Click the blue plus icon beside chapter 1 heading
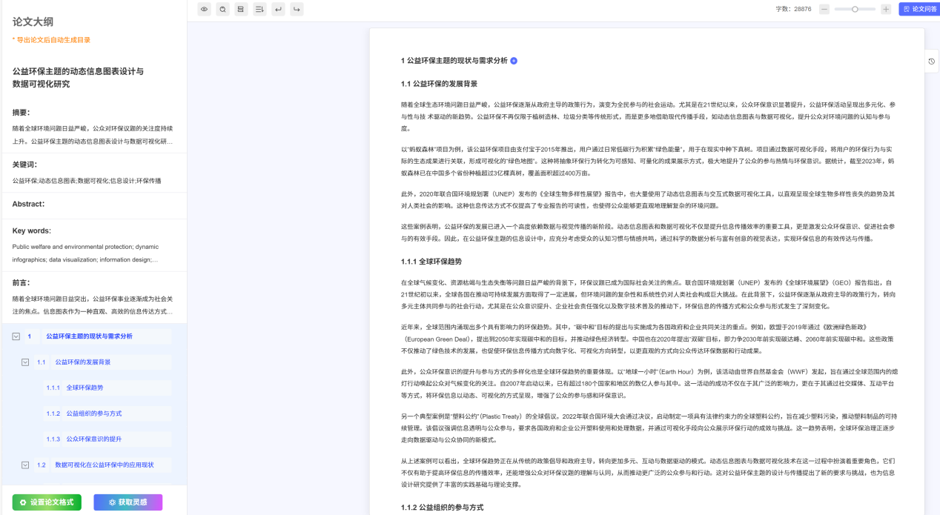This screenshot has height=515, width=940. pyautogui.click(x=514, y=61)
